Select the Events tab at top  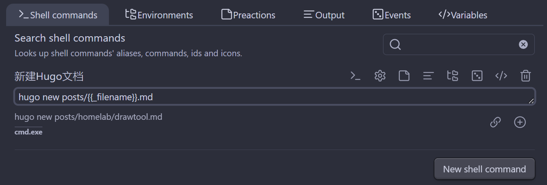point(392,15)
